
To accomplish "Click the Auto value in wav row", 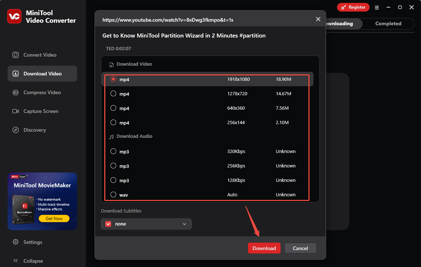I will tap(232, 195).
